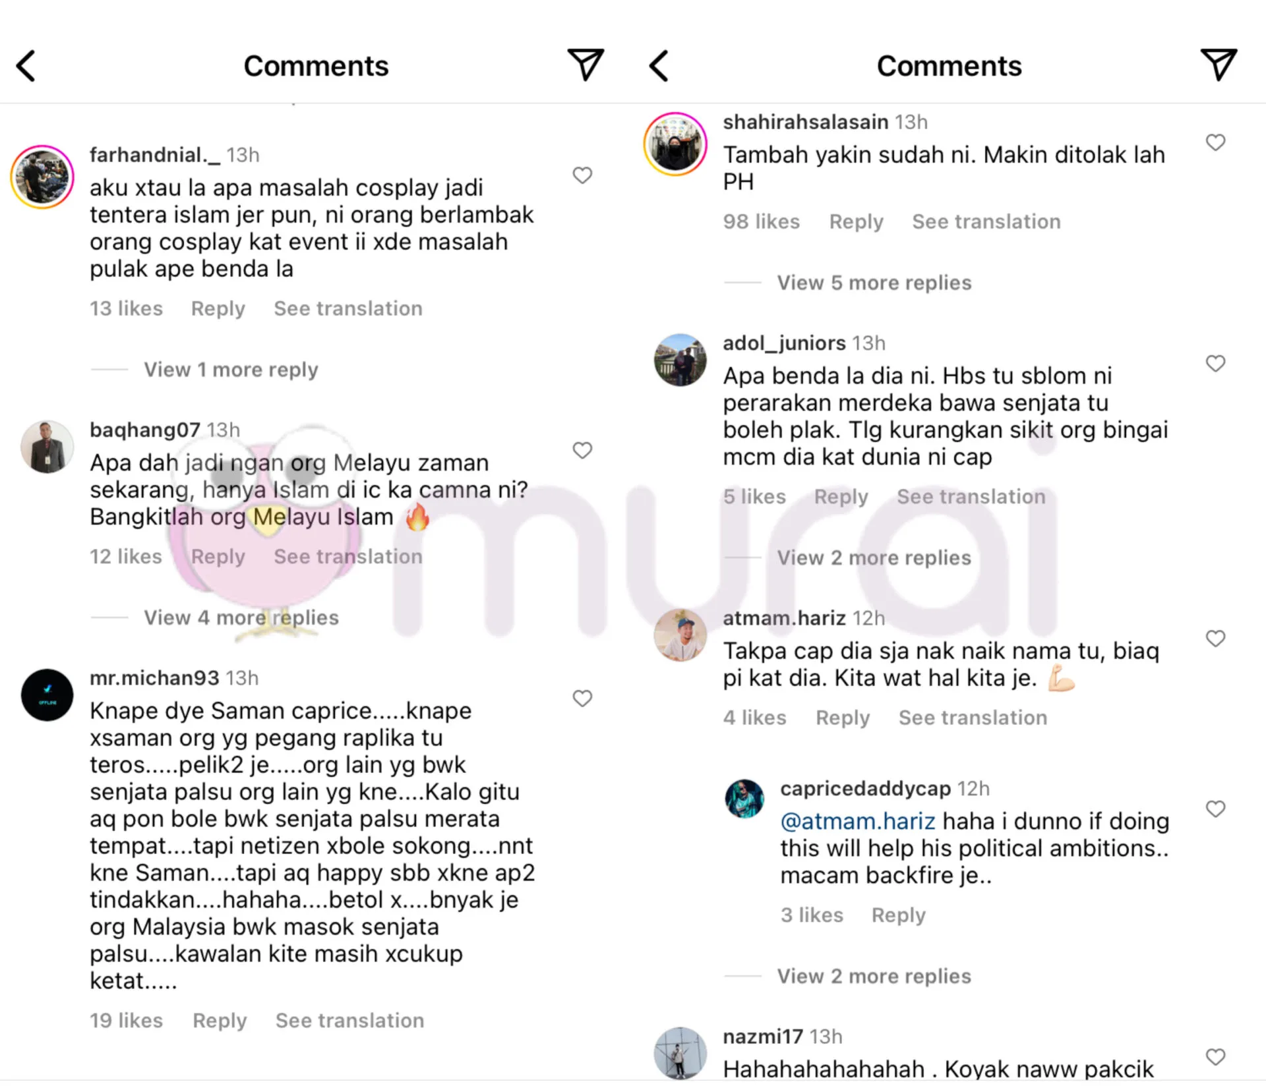Open capricedaddycap profile avatar

point(744,798)
